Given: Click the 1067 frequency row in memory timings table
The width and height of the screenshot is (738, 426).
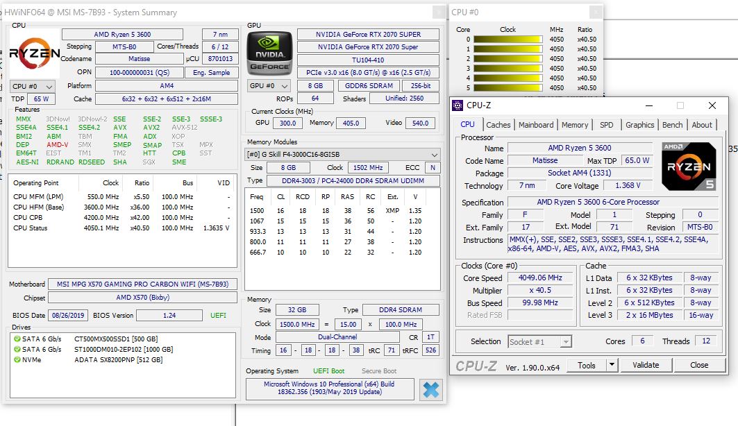Looking at the screenshot, I should pyautogui.click(x=342, y=221).
